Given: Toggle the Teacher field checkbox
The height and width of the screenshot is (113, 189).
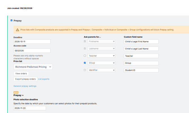Looking at the screenshot, I should click(85, 56).
